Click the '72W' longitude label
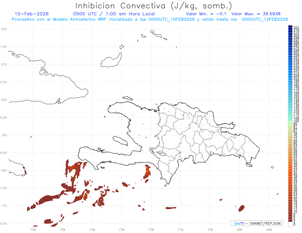The width and height of the screenshot is (302, 233). click(151, 229)
